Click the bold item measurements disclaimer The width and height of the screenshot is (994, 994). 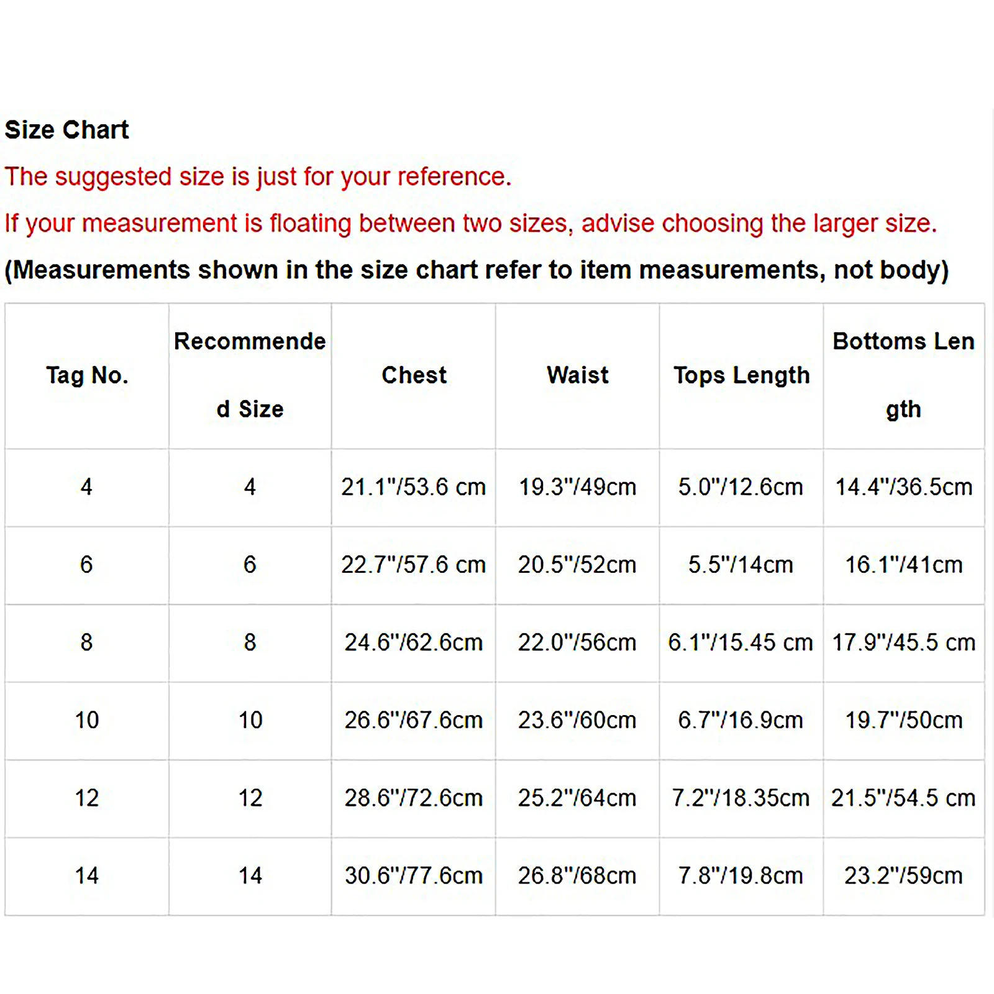[476, 270]
